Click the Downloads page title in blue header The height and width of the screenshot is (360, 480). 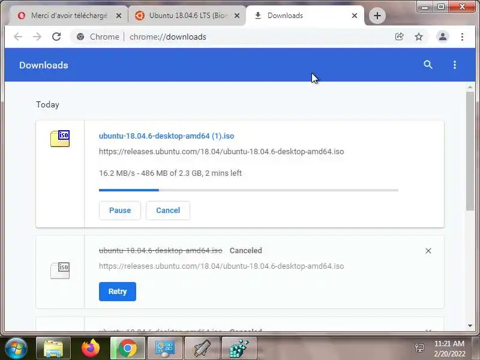(43, 65)
